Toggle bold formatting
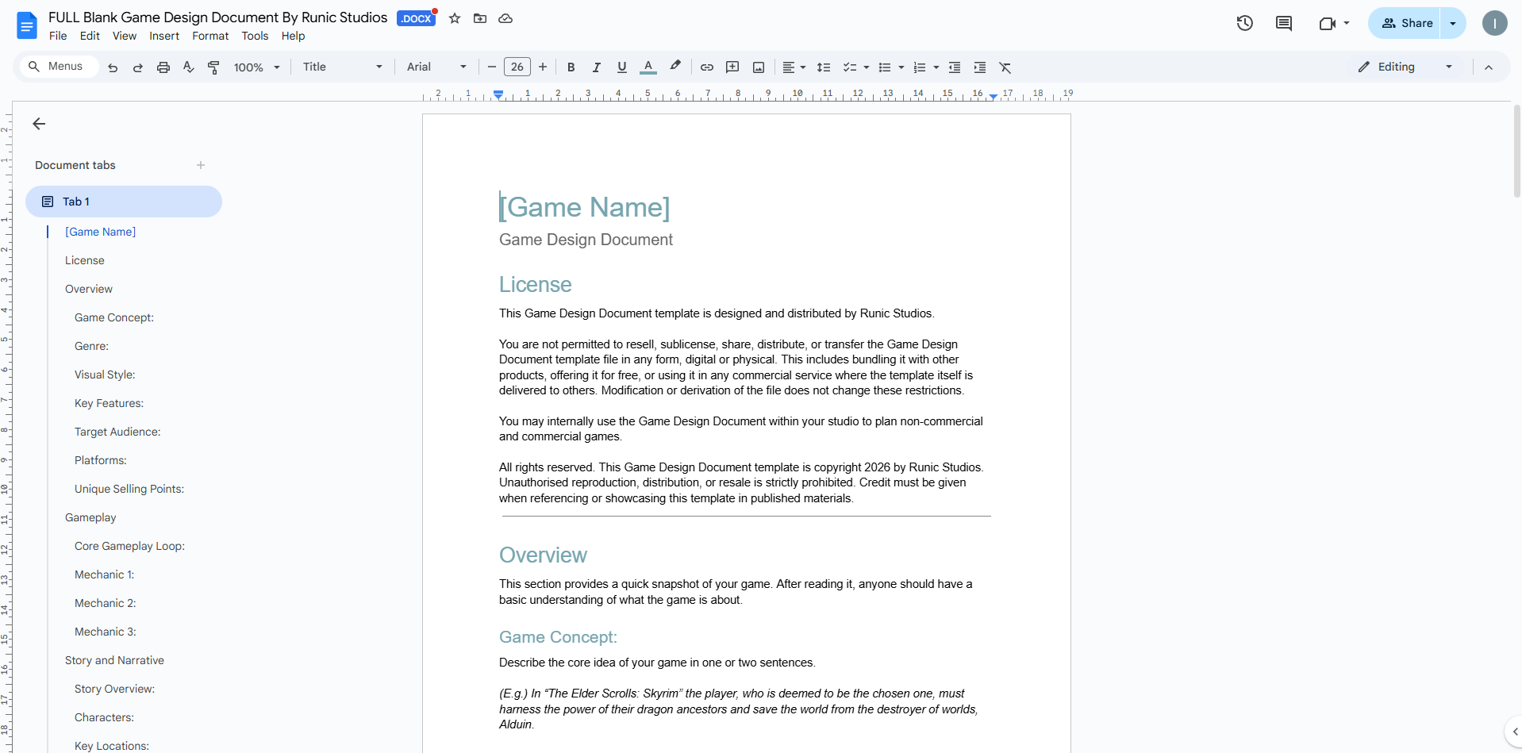This screenshot has height=753, width=1522. tap(571, 67)
